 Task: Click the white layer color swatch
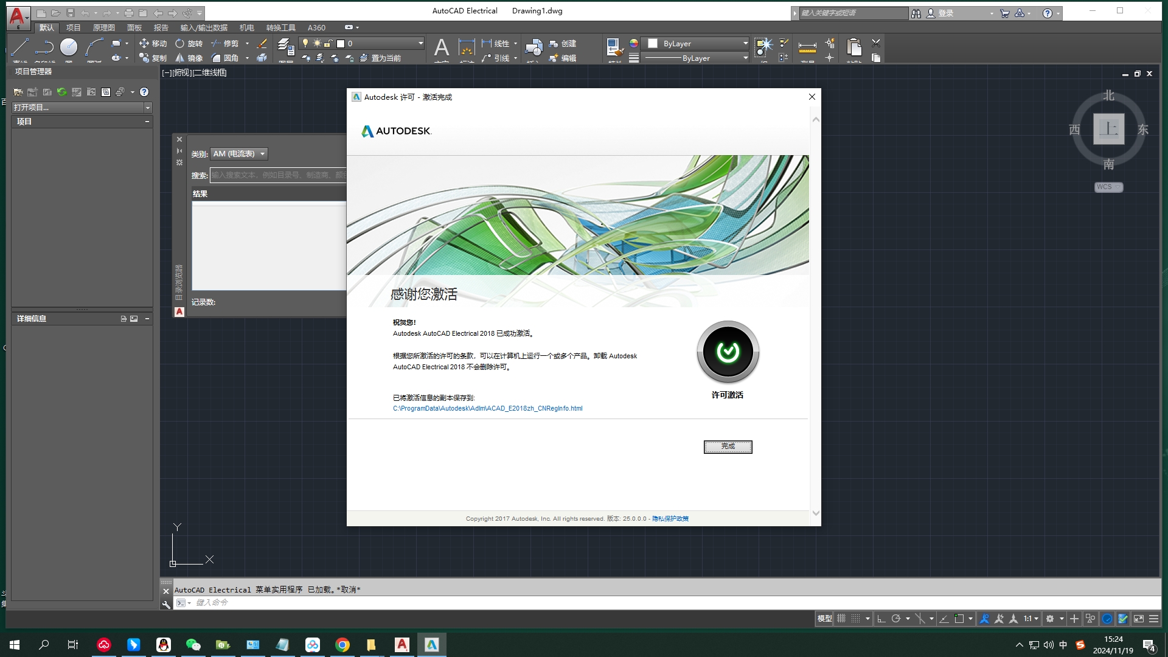point(341,43)
